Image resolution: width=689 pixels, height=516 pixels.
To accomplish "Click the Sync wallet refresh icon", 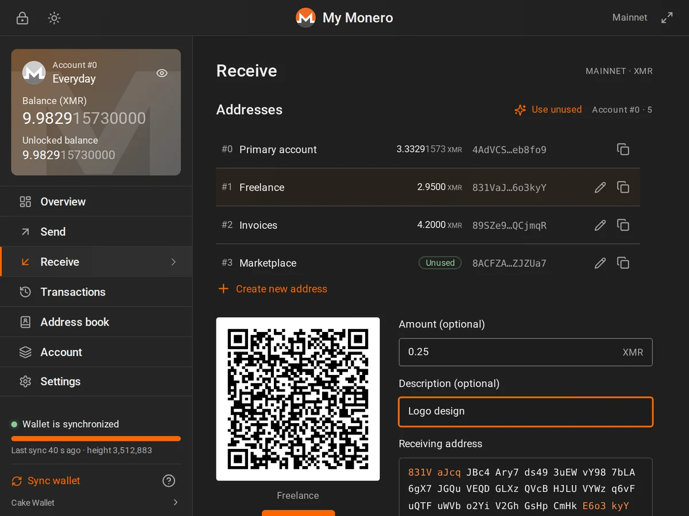I will pyautogui.click(x=17, y=481).
